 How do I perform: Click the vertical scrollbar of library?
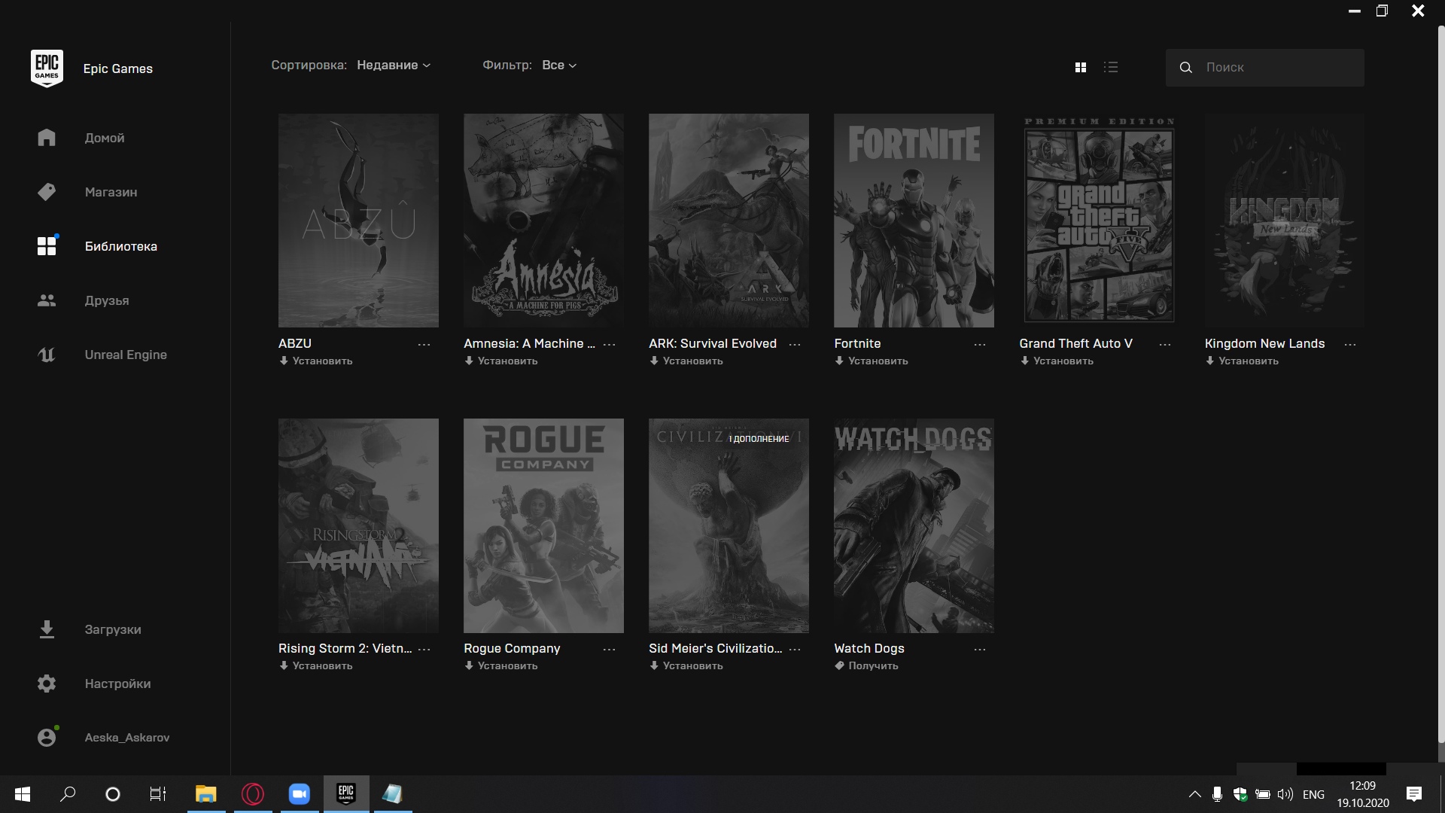(1440, 384)
